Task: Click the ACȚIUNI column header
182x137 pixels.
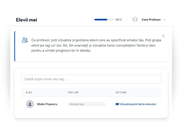Action: 121,92
